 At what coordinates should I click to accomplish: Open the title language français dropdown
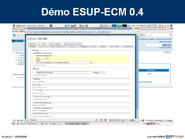(99, 72)
